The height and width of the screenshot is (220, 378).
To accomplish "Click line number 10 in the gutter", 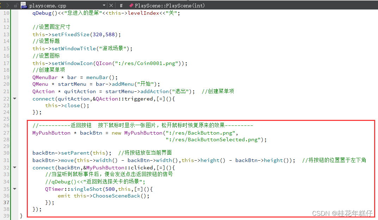I will tap(6, 13).
